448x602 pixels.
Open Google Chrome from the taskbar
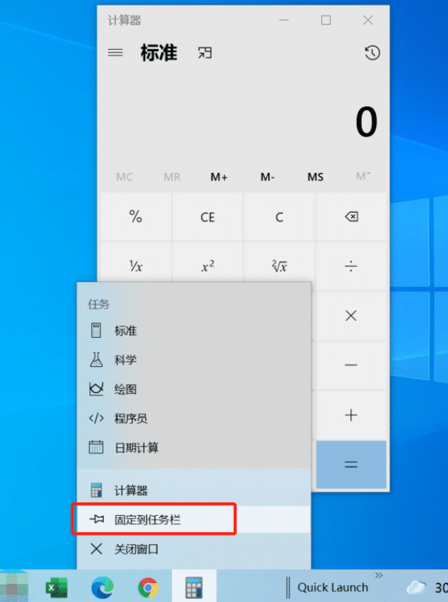(148, 588)
